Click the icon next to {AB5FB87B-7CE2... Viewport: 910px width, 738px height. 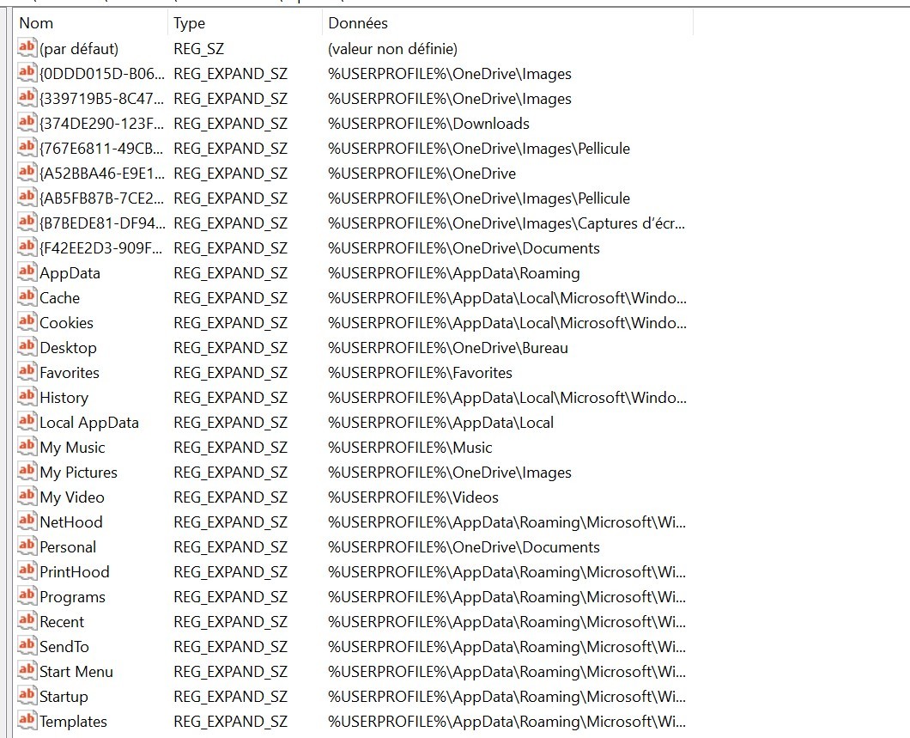27,198
